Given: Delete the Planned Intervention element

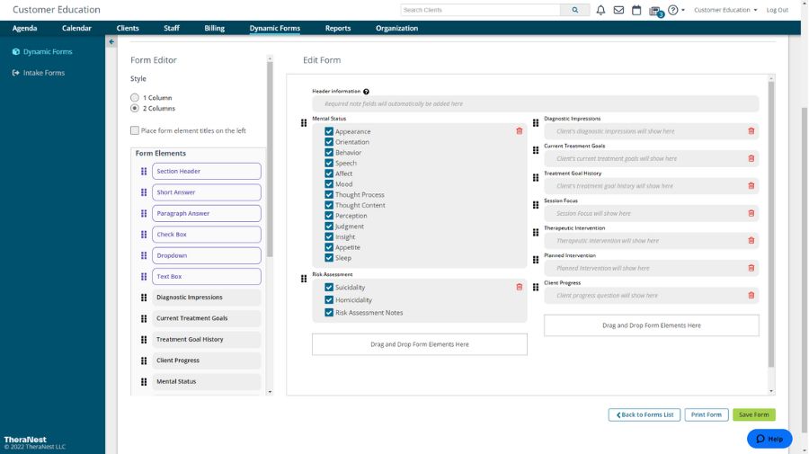Looking at the screenshot, I should (x=751, y=268).
